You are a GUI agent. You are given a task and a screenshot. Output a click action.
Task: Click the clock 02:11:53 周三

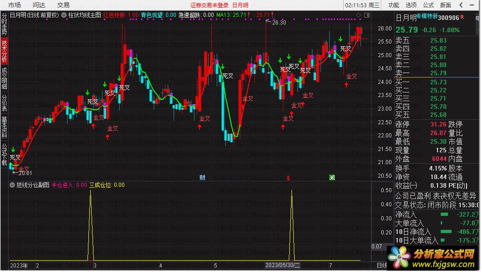click(x=362, y=5)
